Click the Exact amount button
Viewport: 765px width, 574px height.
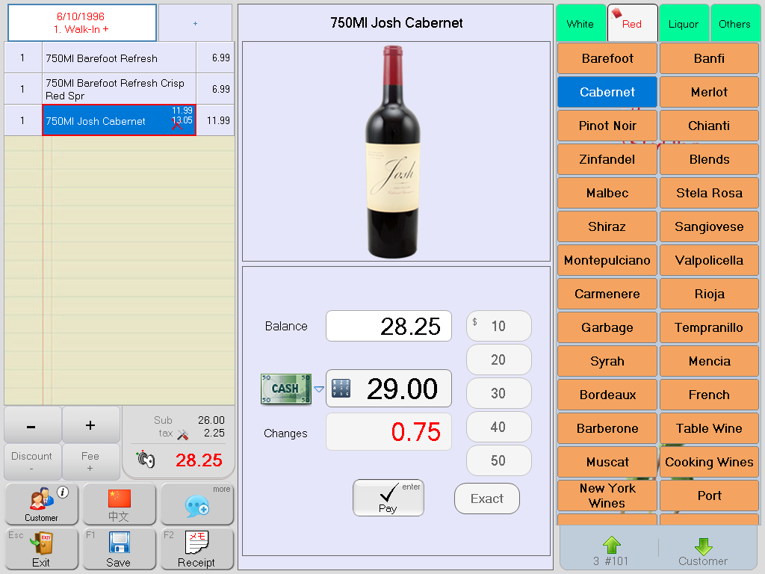[x=487, y=499]
